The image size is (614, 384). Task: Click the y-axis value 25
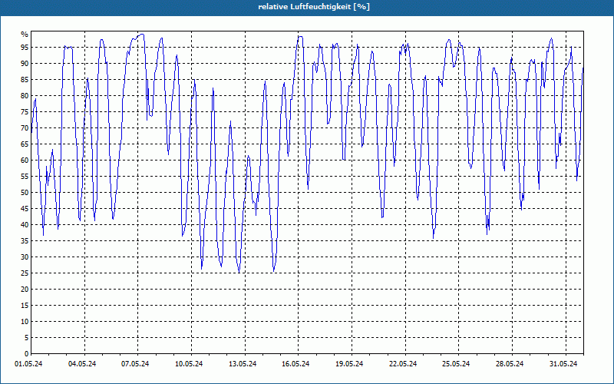point(25,273)
